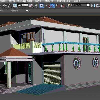The width and height of the screenshot is (100, 100).
Task: Select the left round window in viewport
Action: tap(77, 63)
